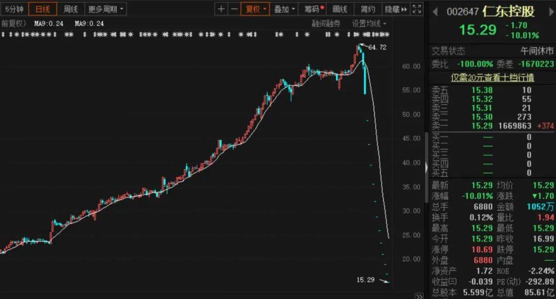This screenshot has height=299, width=556.
Task: Collapse side panel with 隐藏 arrows
Action: coord(396,9)
